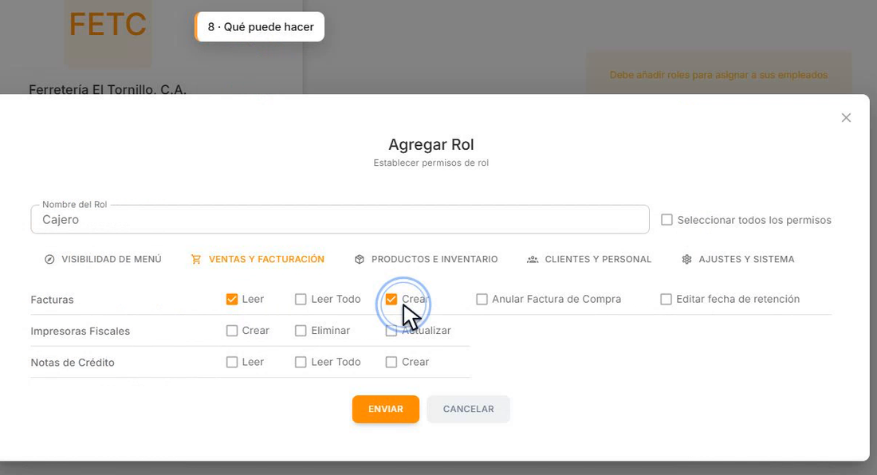This screenshot has width=877, height=475.
Task: Click the Cancelar button
Action: (x=468, y=409)
